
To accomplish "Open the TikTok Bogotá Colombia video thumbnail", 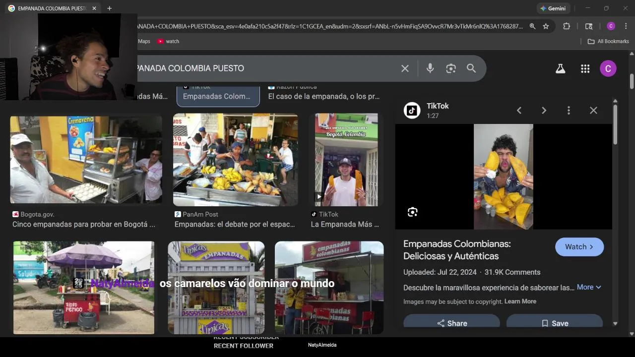I will click(x=346, y=160).
